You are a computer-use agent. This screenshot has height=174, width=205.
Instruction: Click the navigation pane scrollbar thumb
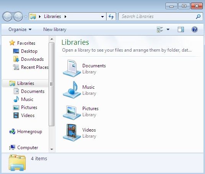pos(51,84)
